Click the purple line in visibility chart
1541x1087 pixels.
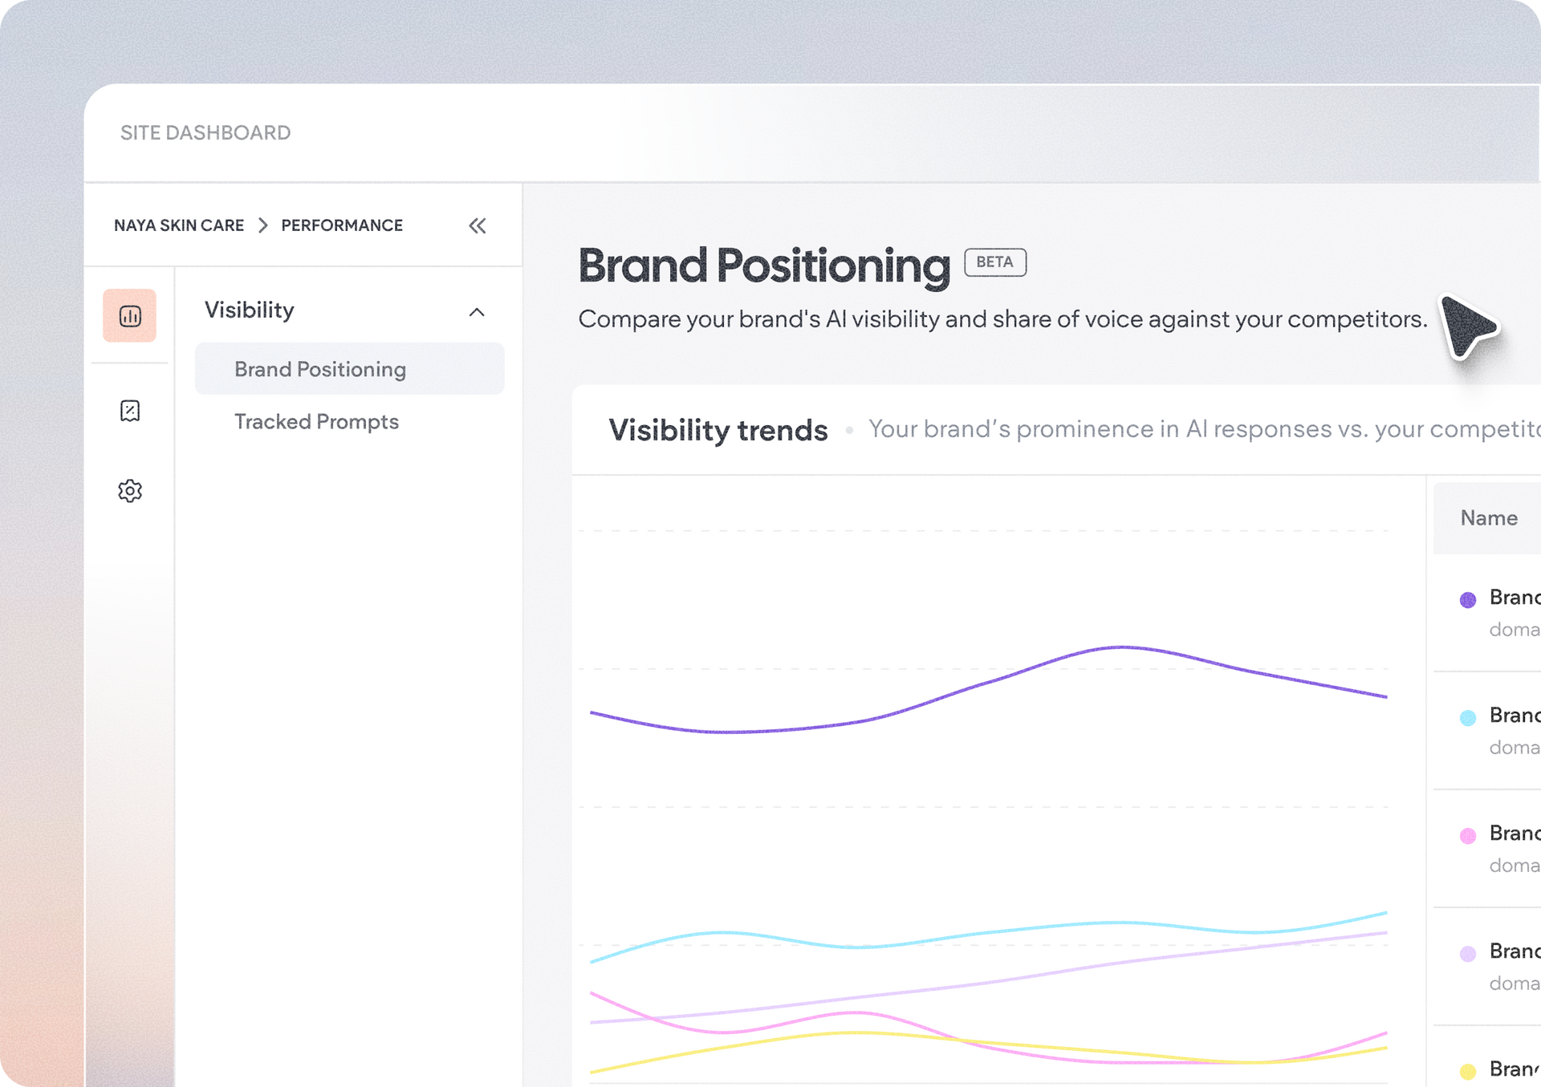coord(1121,647)
